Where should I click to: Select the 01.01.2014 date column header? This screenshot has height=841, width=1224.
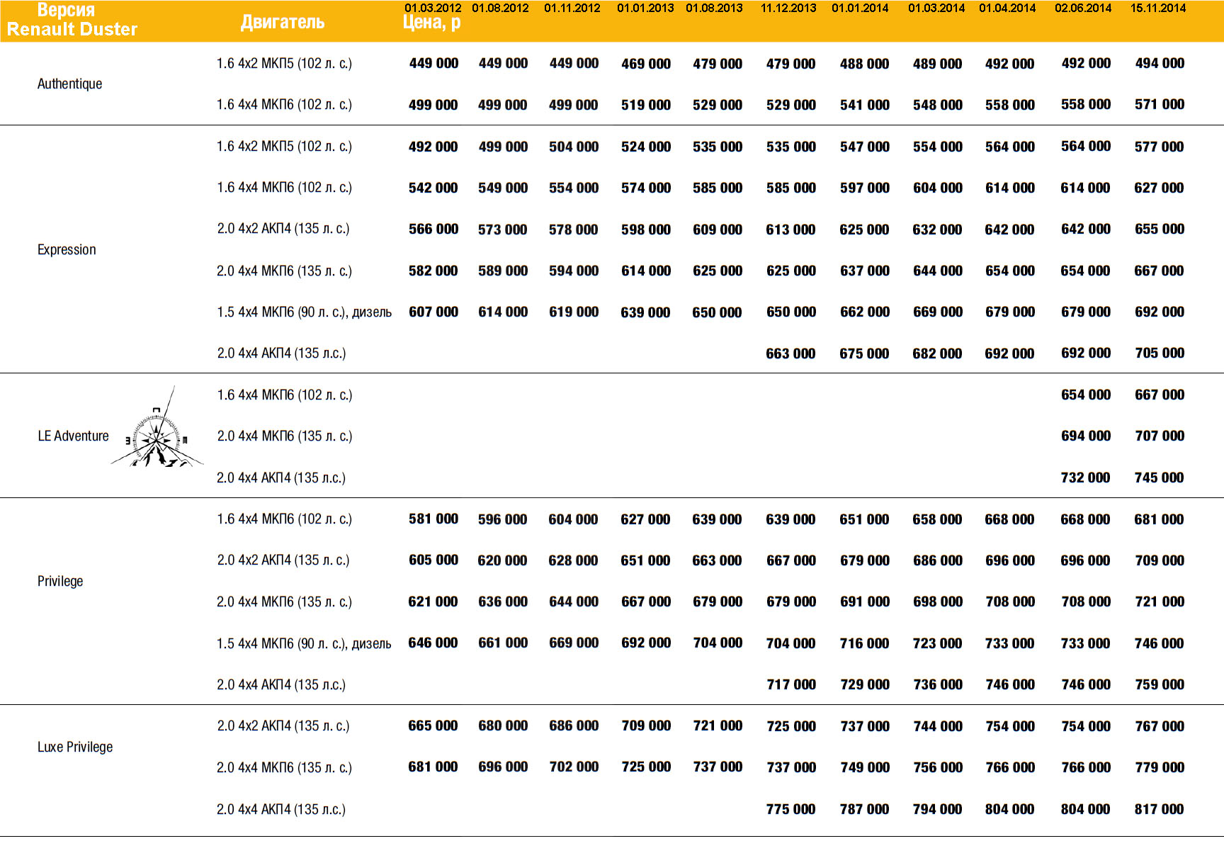[860, 8]
